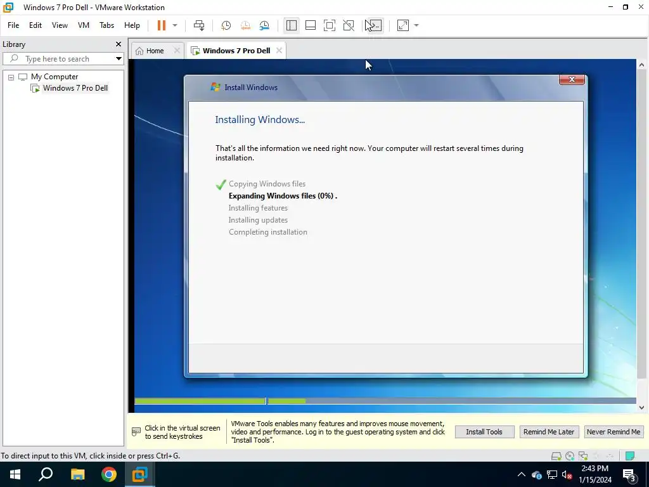This screenshot has width=649, height=487.
Task: Toggle Unity mode icon
Action: (x=349, y=25)
